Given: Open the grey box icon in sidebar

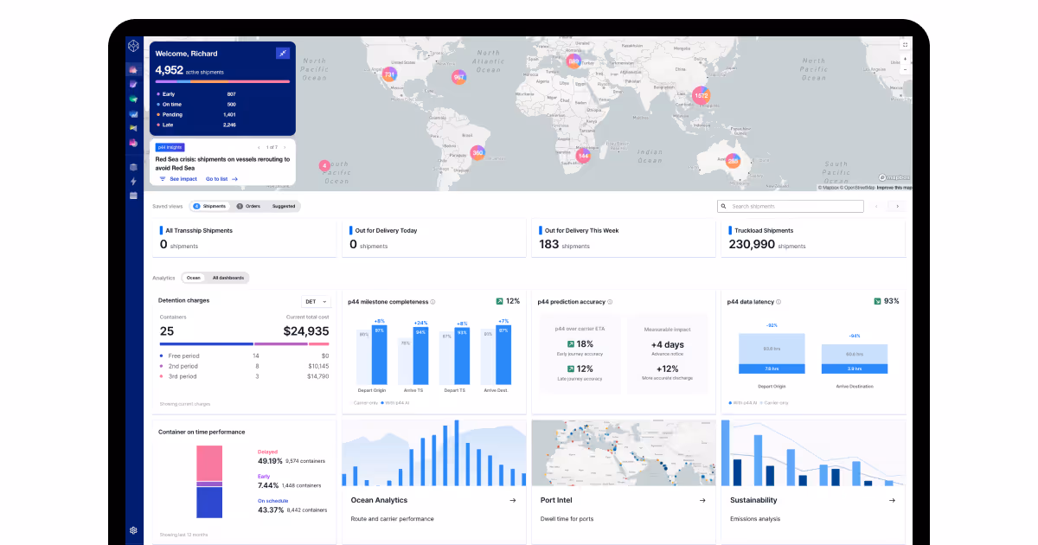Looking at the screenshot, I should point(133,167).
